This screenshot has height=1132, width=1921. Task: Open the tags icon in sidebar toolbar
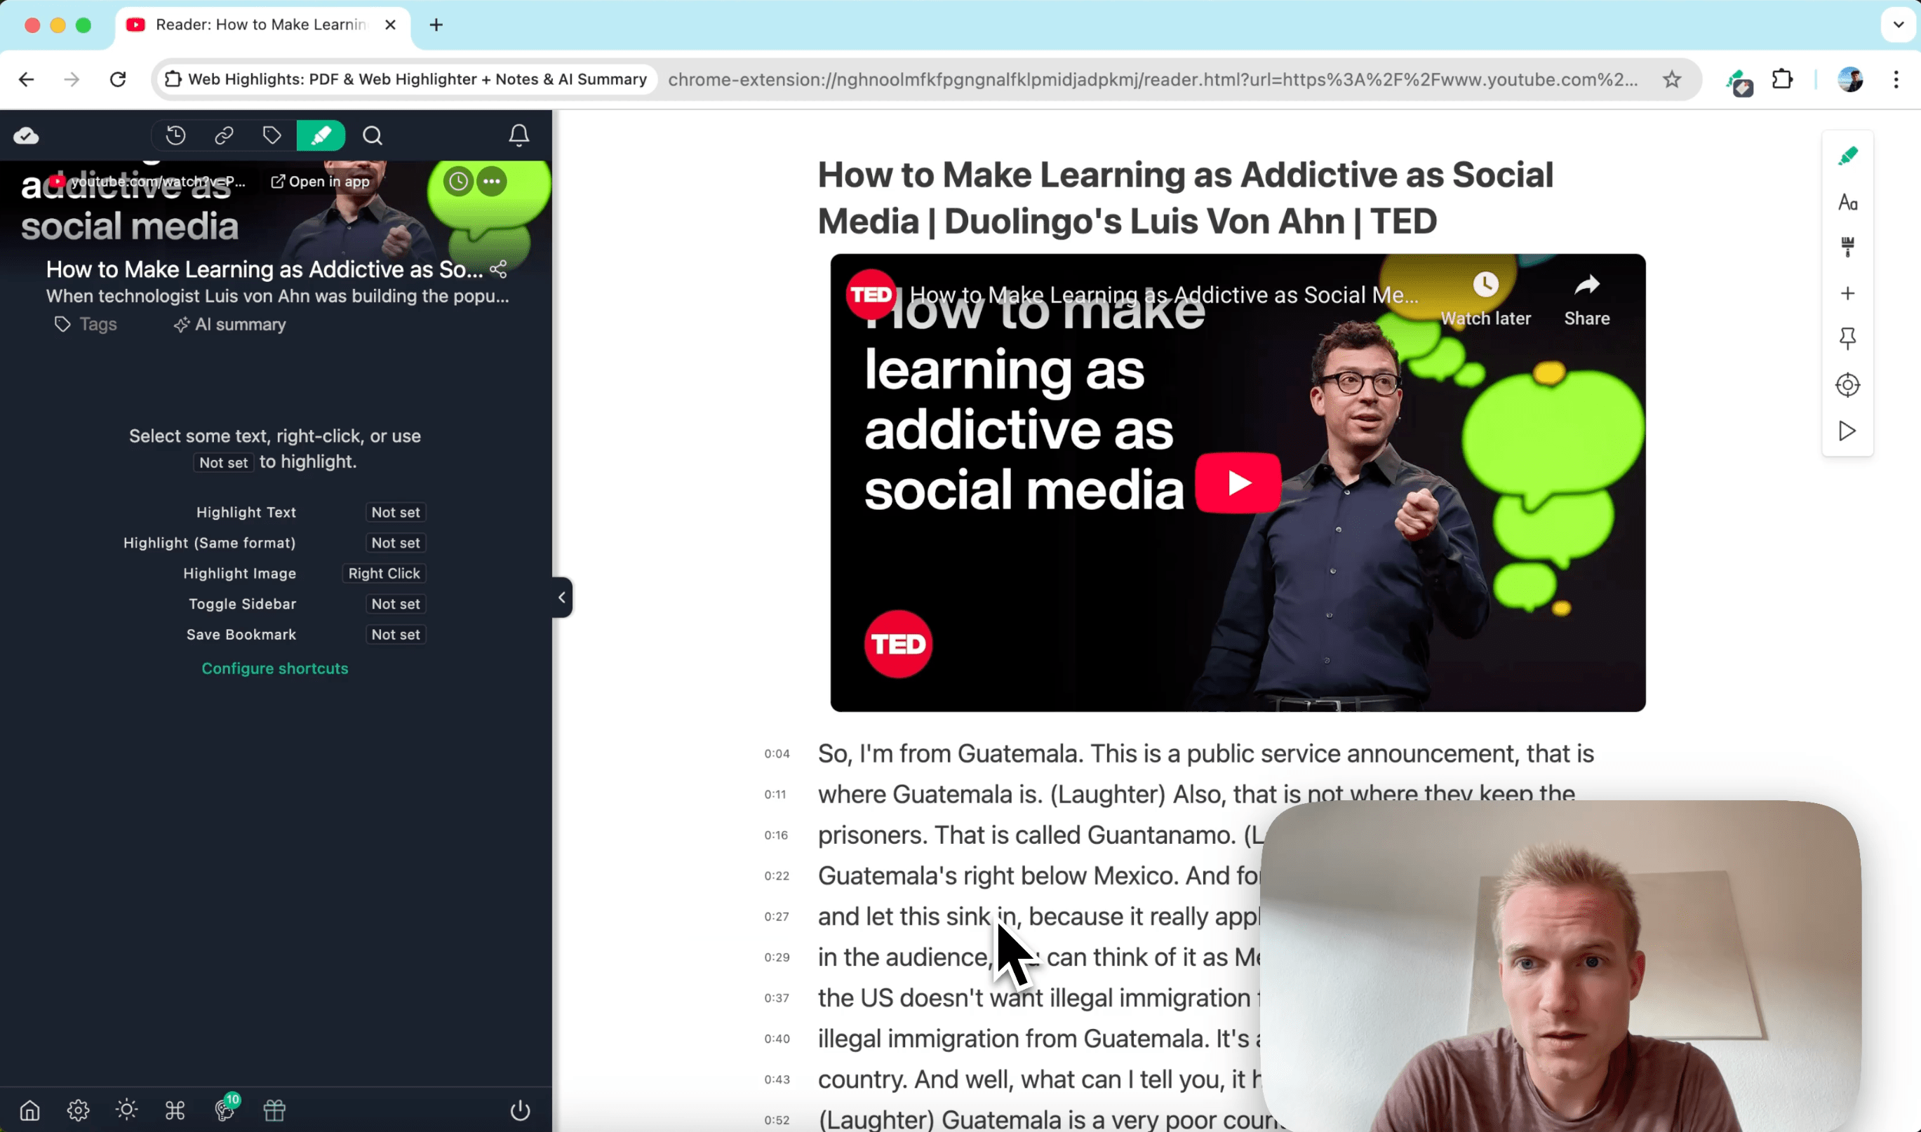[x=272, y=136]
